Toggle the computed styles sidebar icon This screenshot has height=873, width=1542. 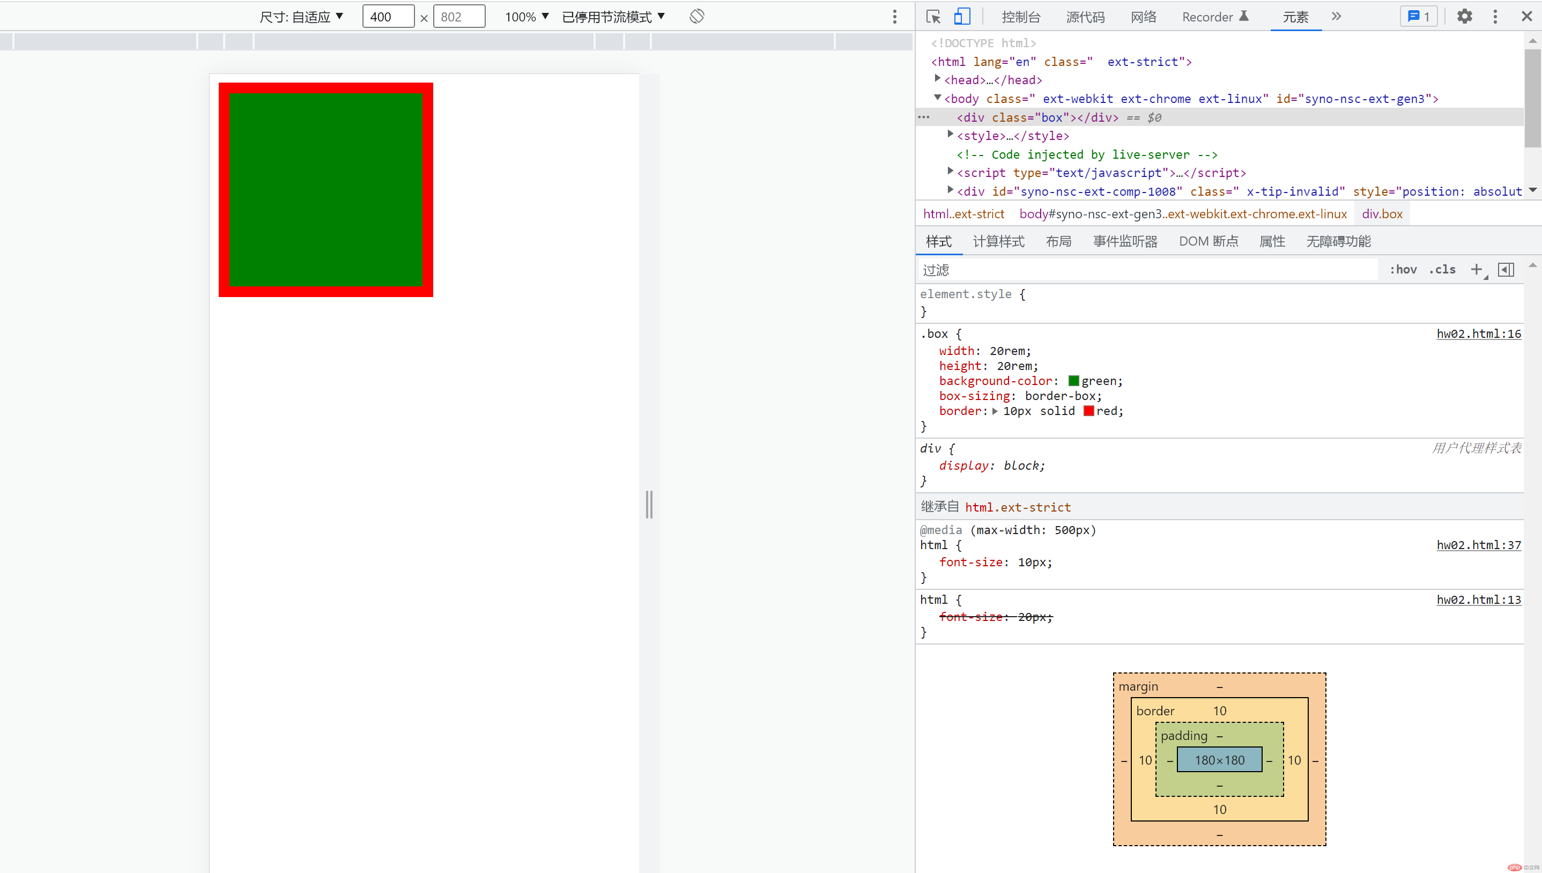(x=1506, y=270)
